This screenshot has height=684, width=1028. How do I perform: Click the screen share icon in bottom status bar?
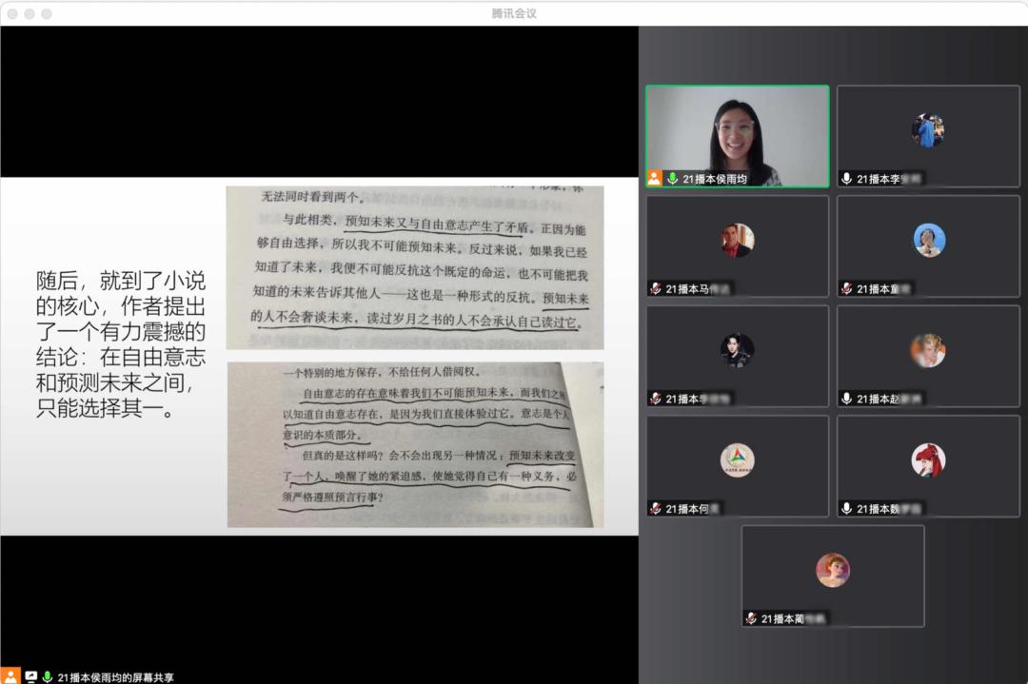[x=30, y=676]
